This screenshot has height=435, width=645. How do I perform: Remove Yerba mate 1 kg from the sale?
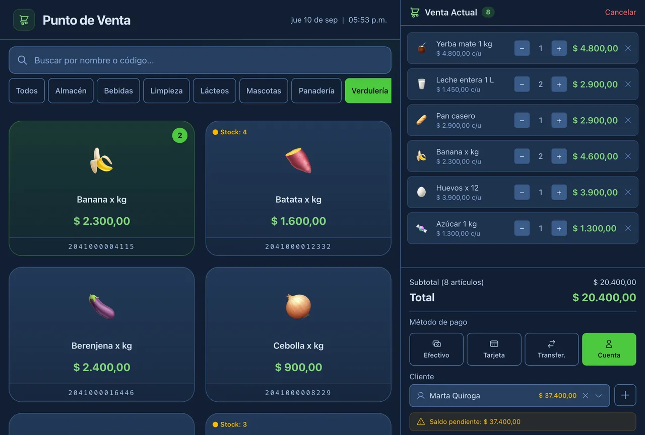pos(628,48)
